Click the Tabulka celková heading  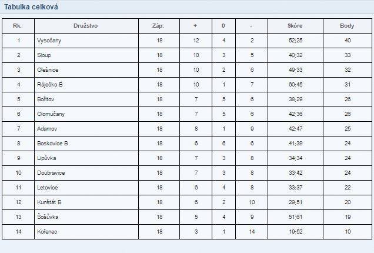pos(31,7)
